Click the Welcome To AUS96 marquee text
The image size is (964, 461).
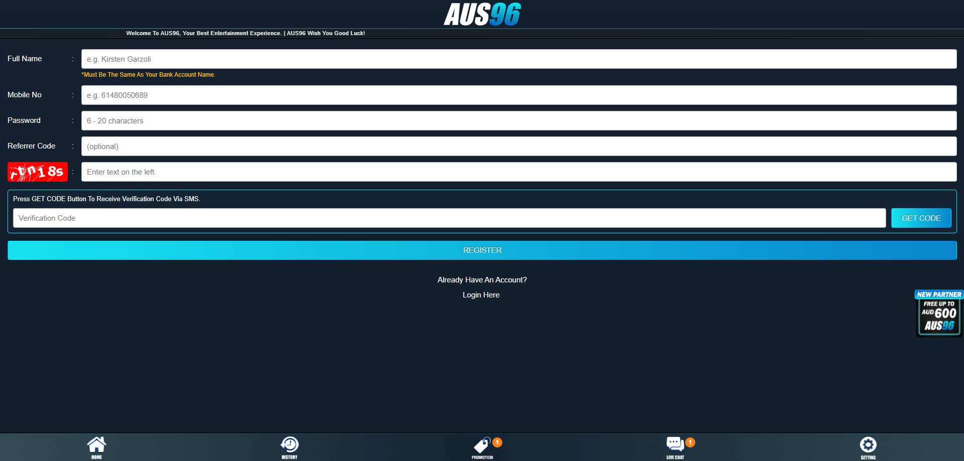tap(245, 33)
